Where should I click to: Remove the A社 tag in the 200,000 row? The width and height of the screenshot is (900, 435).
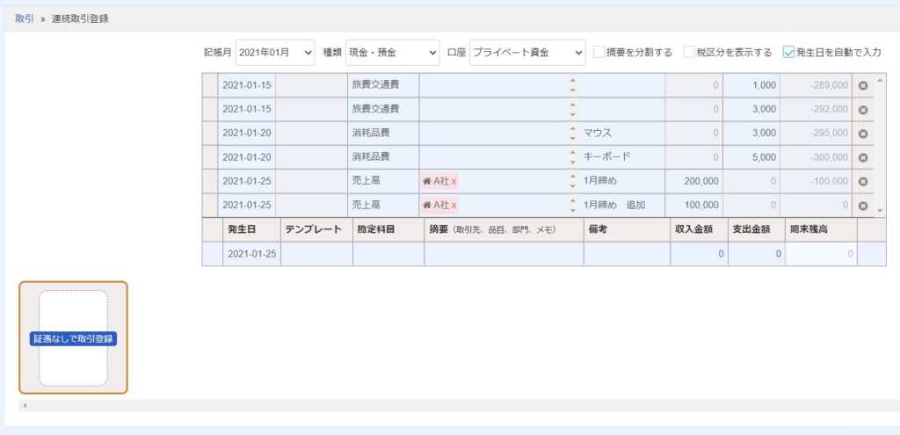(x=454, y=181)
